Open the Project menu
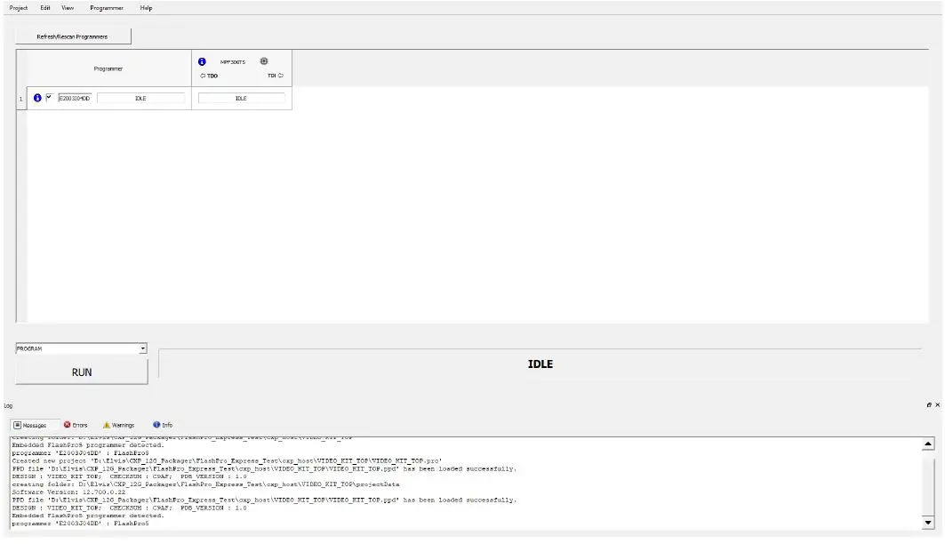 (x=18, y=8)
